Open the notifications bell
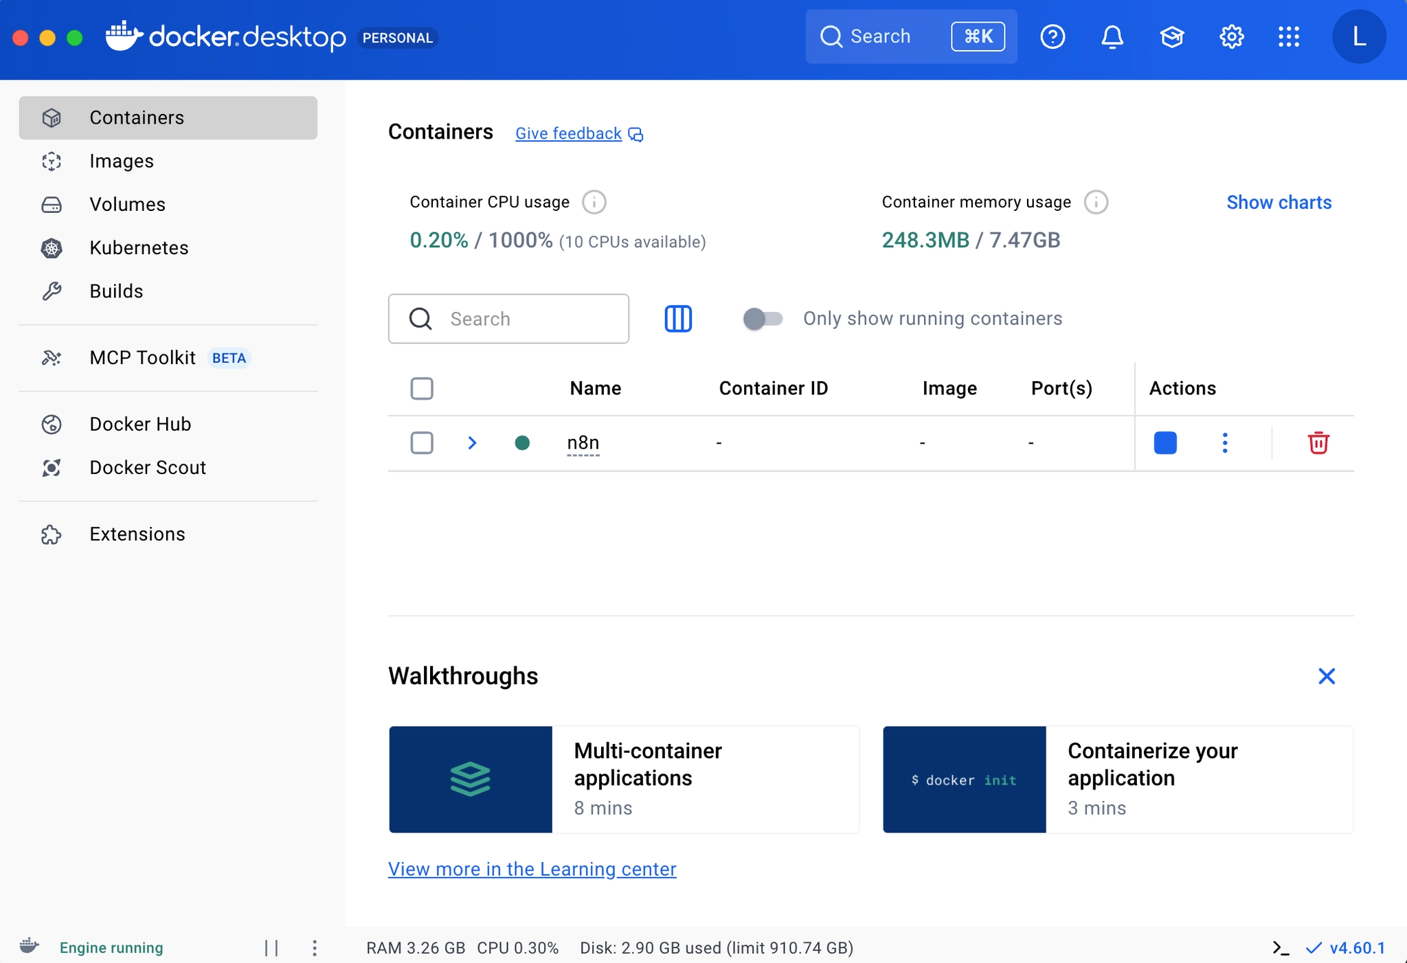 pos(1112,36)
